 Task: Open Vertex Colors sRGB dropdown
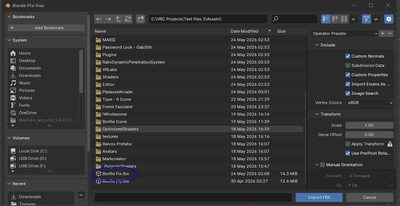[x=369, y=103]
